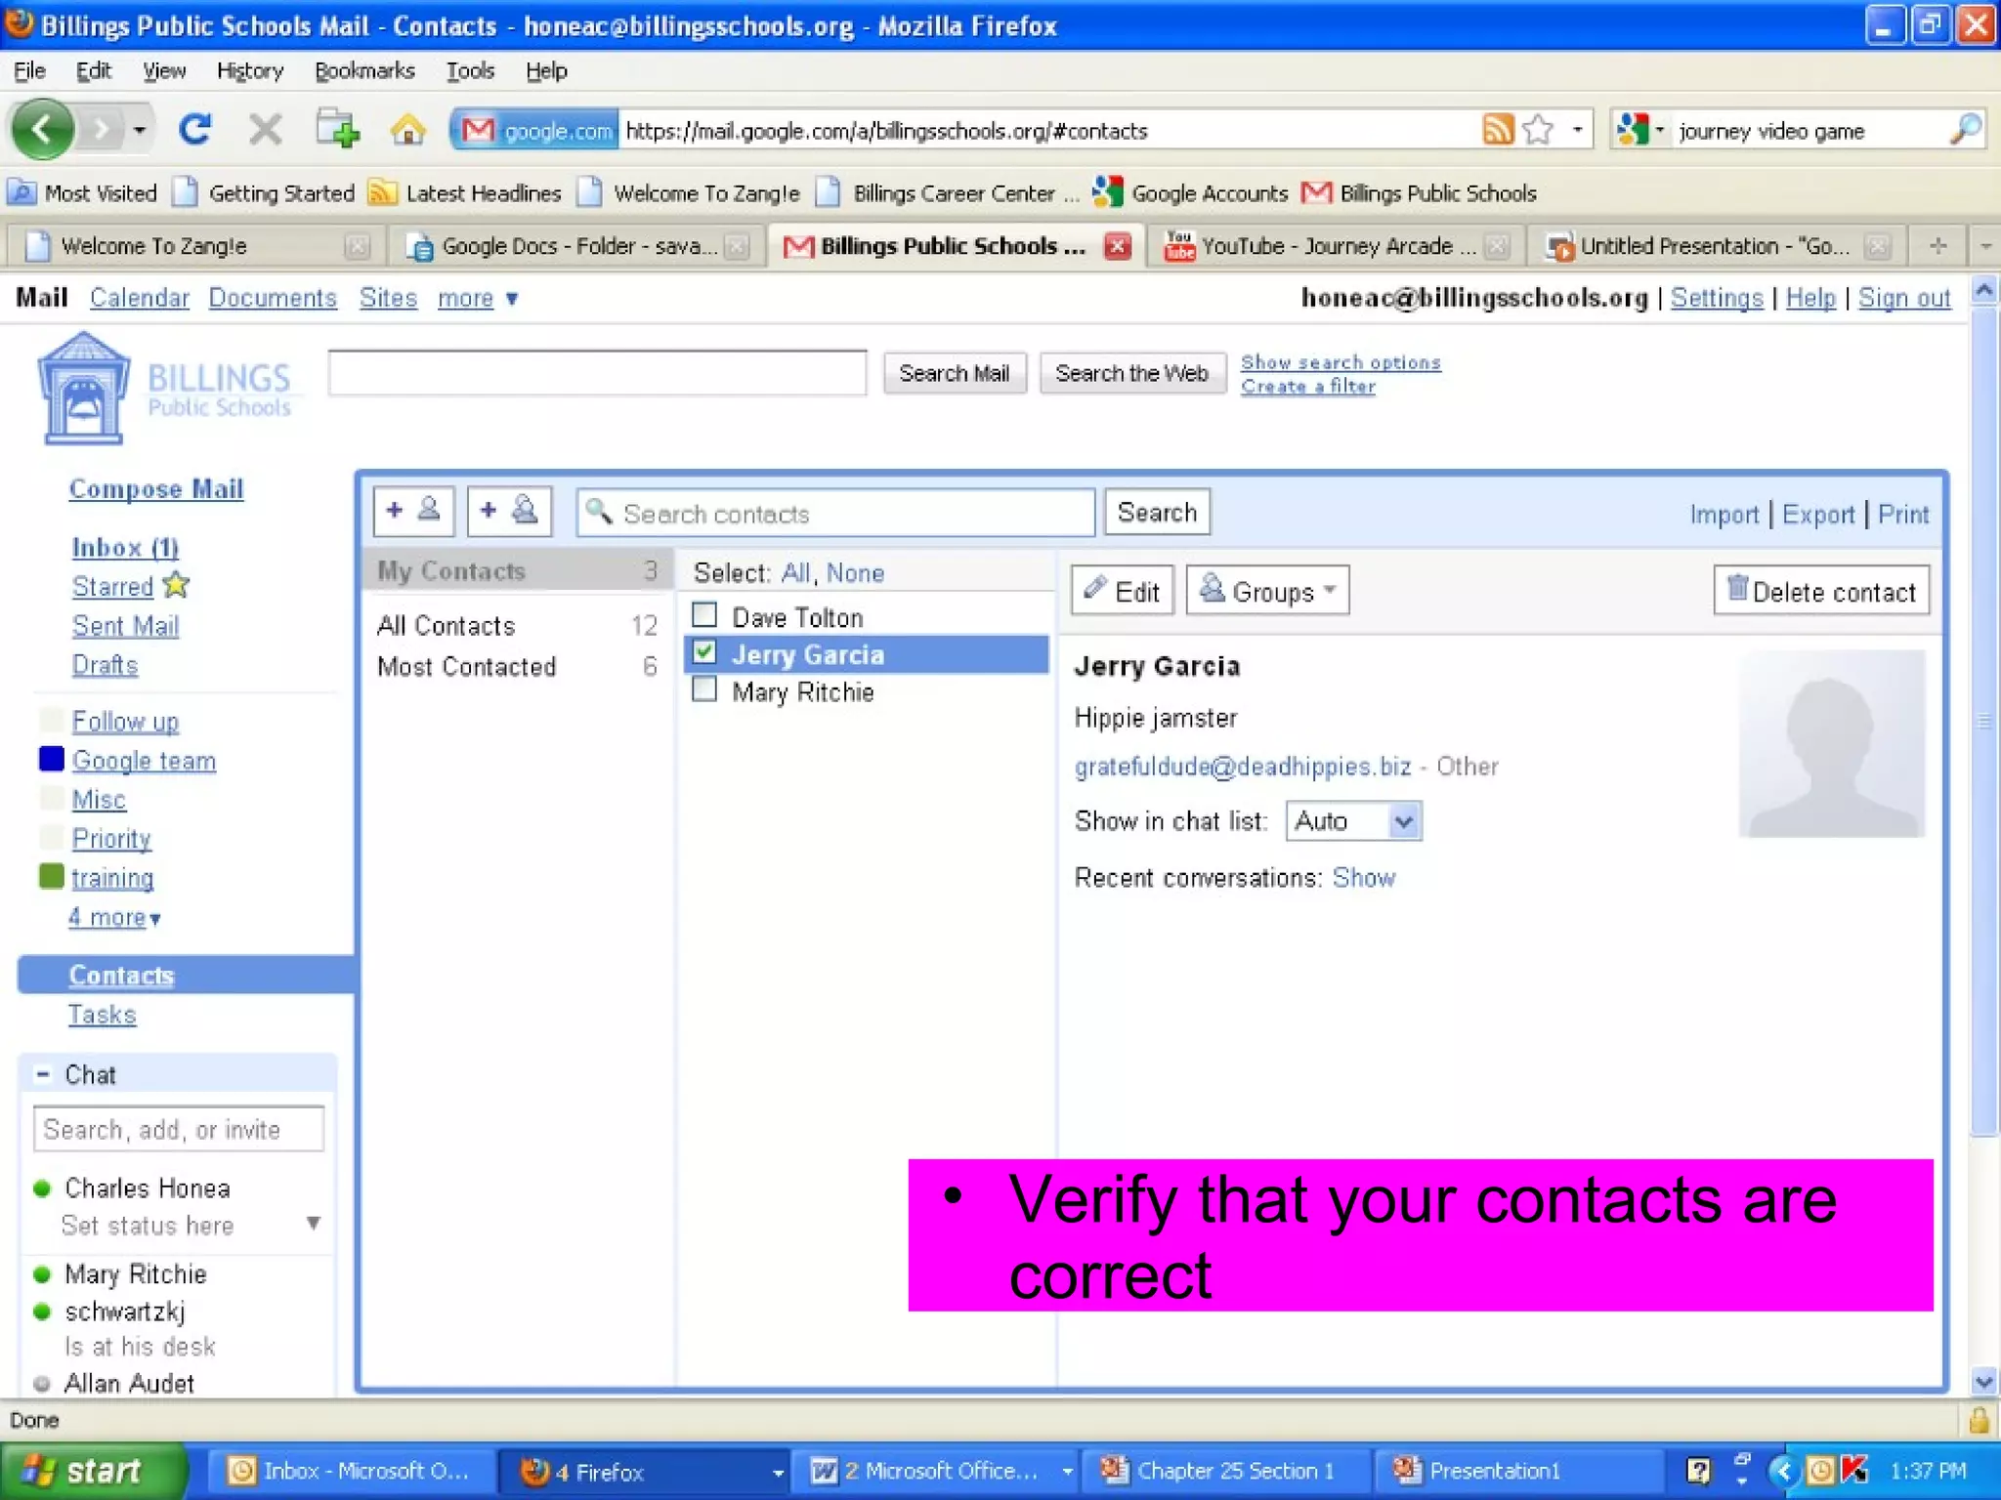This screenshot has height=1500, width=2001.
Task: Check the Dave Tolton contact checkbox
Action: (703, 615)
